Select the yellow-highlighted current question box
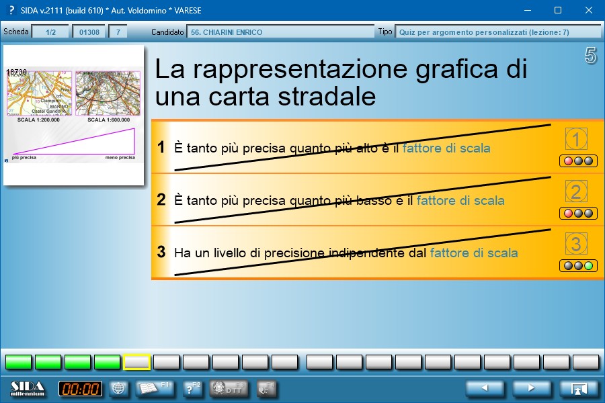 pyautogui.click(x=137, y=363)
